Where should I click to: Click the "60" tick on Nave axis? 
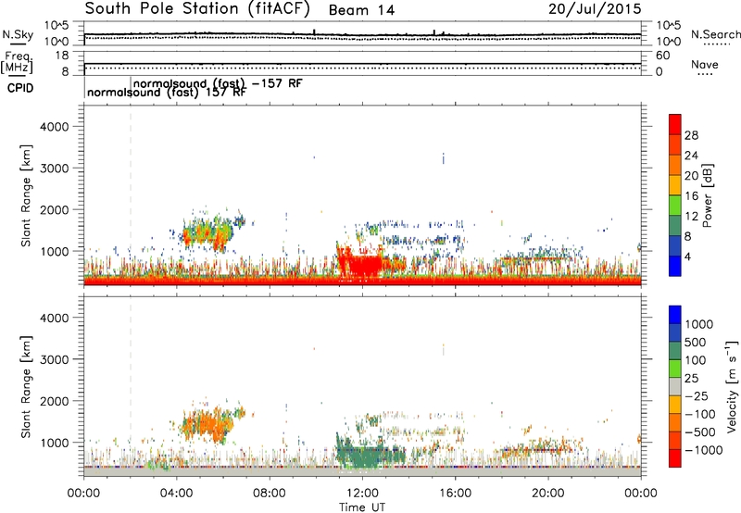662,56
